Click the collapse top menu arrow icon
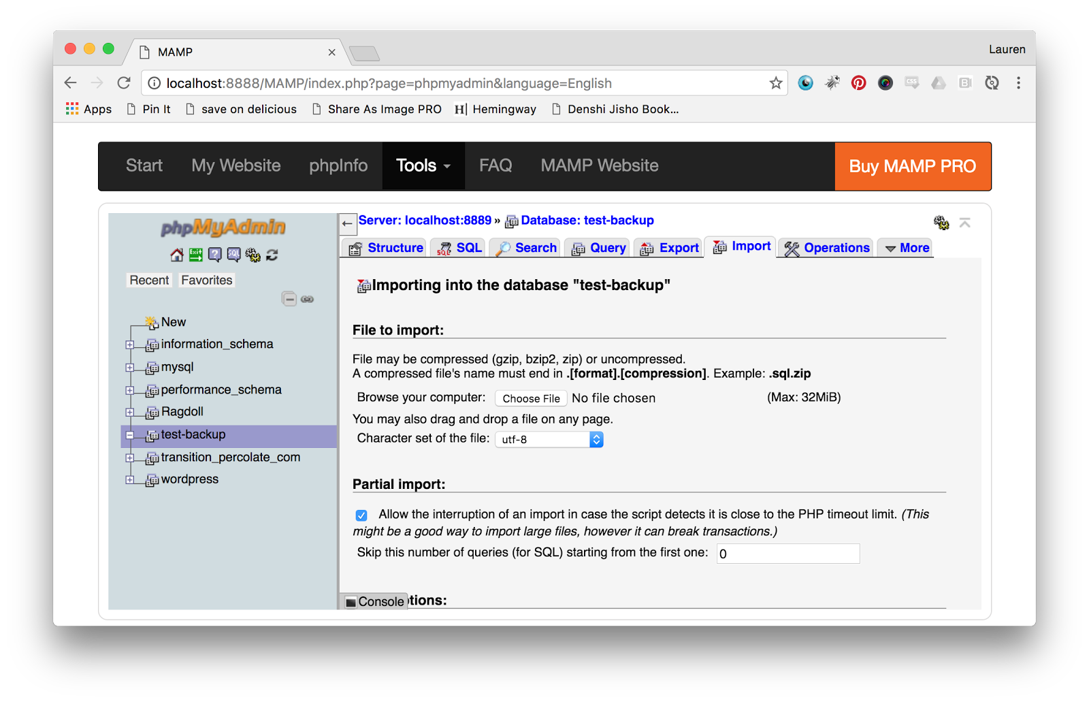Viewport: 1089px width, 702px height. pyautogui.click(x=964, y=223)
